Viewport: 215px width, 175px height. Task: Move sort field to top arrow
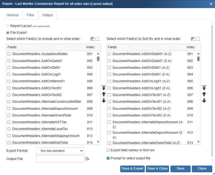[204, 88]
